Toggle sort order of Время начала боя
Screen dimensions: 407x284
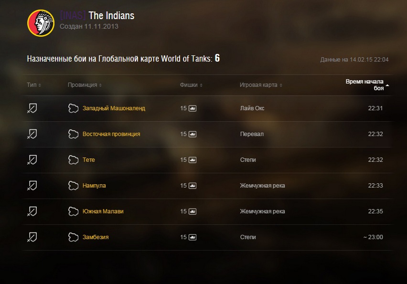(367, 85)
